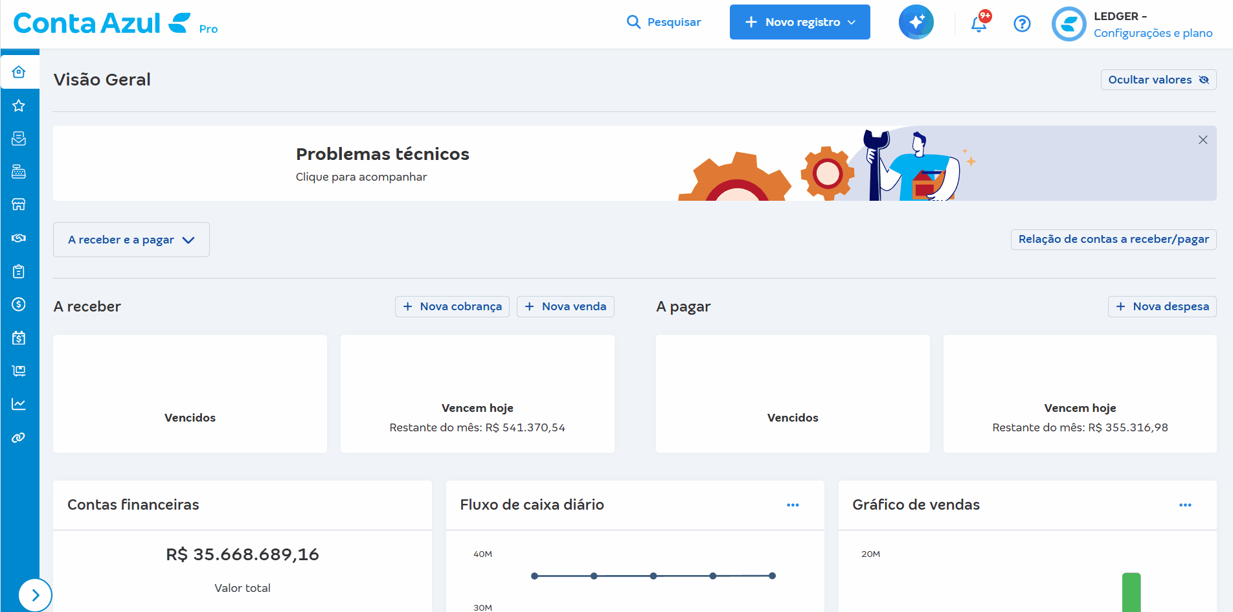Click the Nova cobrança button
Viewport: 1233px width, 612px height.
coord(452,306)
